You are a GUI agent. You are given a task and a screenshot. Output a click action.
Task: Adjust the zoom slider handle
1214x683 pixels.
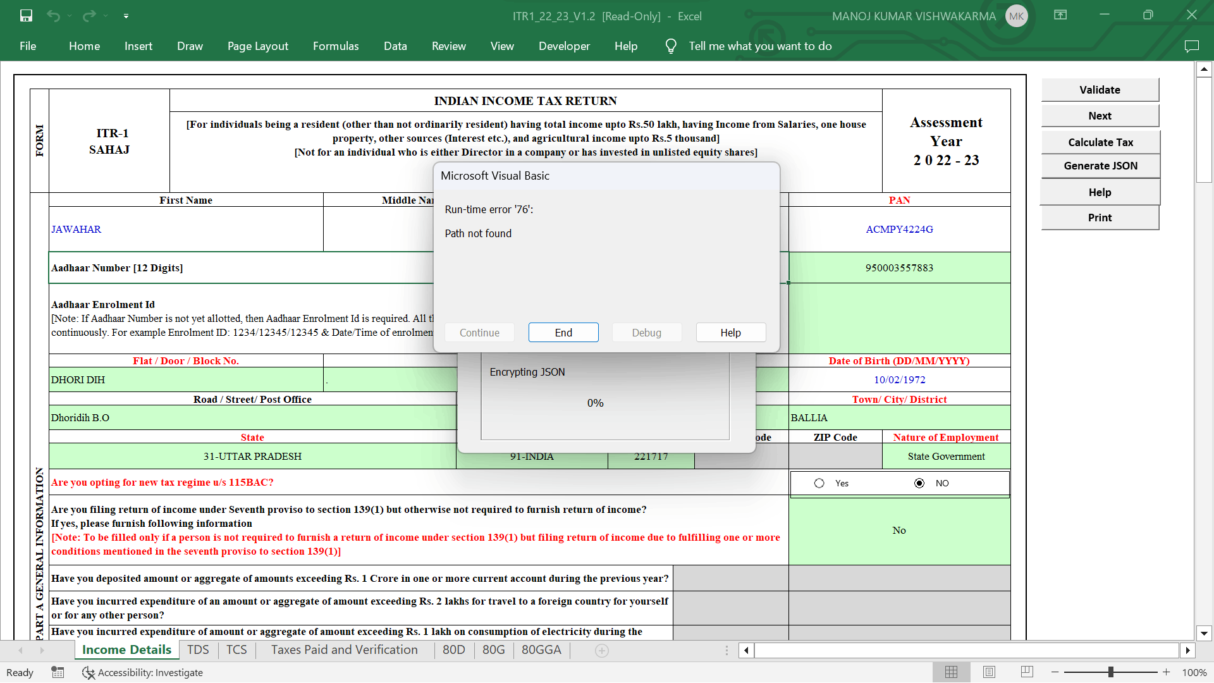1111,672
